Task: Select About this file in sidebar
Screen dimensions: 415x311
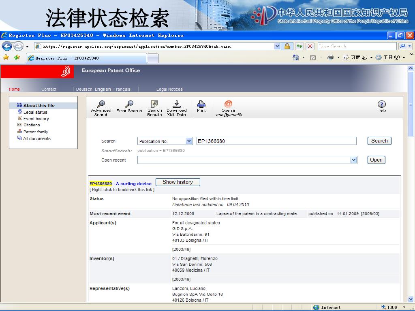Action: pyautogui.click(x=39, y=105)
